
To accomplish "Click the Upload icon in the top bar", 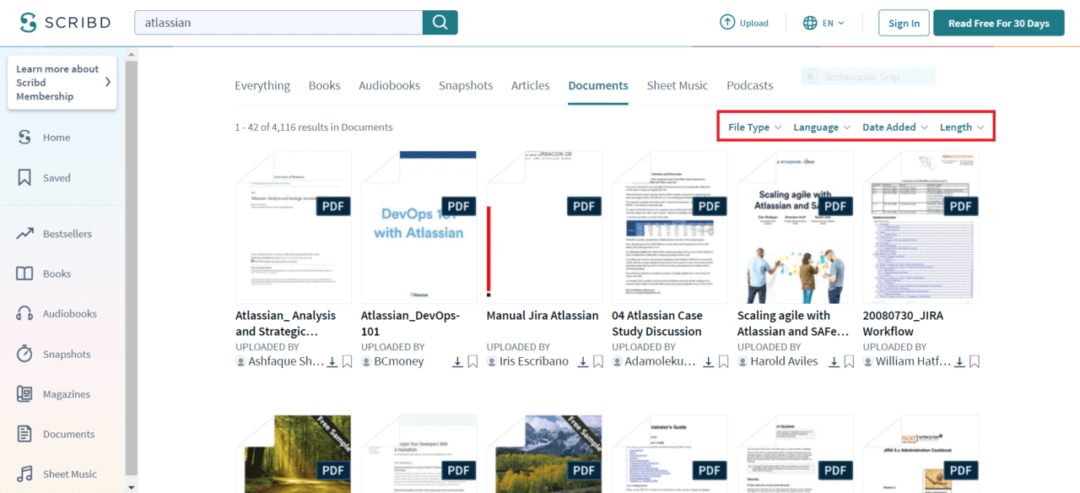I will (x=726, y=22).
